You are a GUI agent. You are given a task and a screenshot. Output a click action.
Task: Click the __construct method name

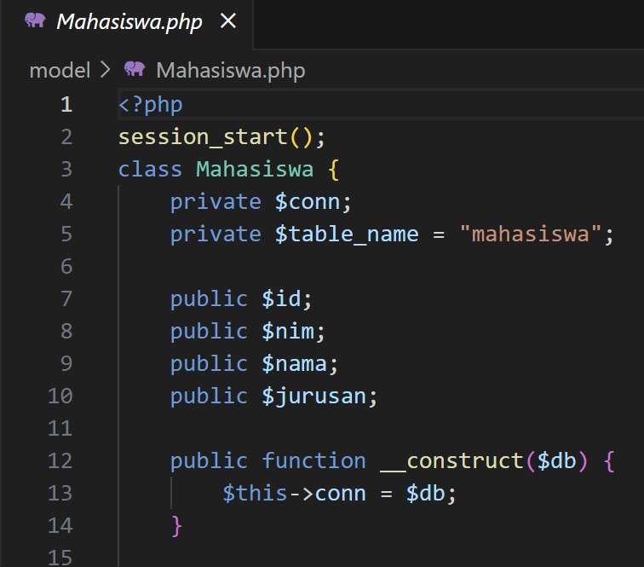click(x=451, y=461)
